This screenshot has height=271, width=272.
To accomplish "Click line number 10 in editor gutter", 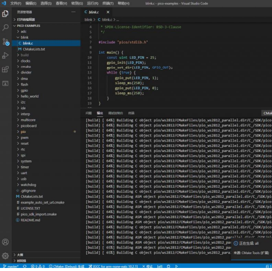I will [89, 57].
